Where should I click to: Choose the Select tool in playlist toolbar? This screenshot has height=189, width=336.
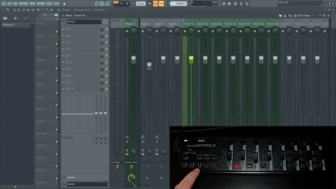[x=43, y=10]
